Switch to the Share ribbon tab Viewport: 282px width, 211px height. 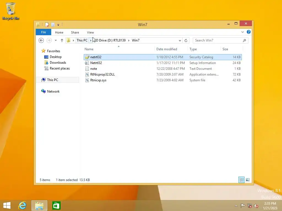[x=75, y=32]
